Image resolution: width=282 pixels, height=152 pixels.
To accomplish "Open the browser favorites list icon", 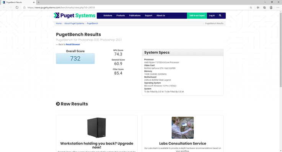I will tap(258, 8).
